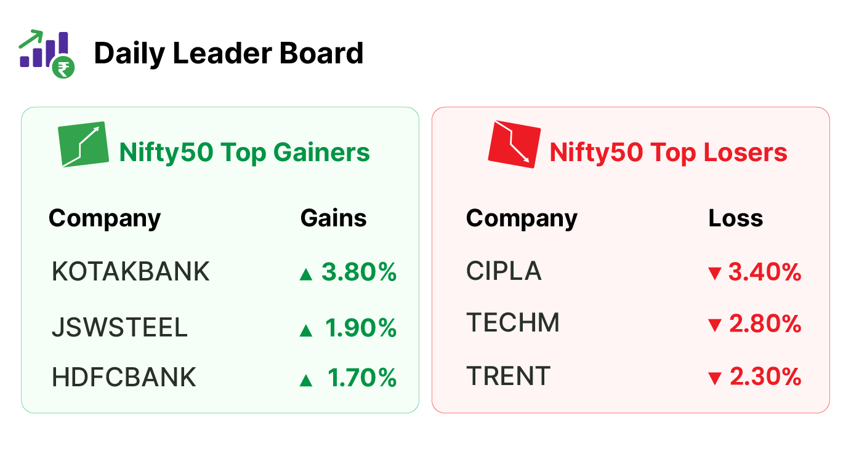The width and height of the screenshot is (851, 457).
Task: Open the TRENT stock entry
Action: 508,376
